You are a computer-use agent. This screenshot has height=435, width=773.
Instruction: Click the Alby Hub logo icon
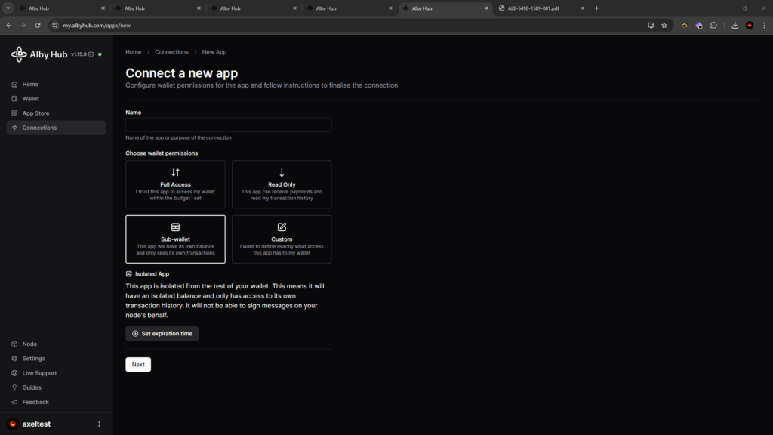[19, 54]
